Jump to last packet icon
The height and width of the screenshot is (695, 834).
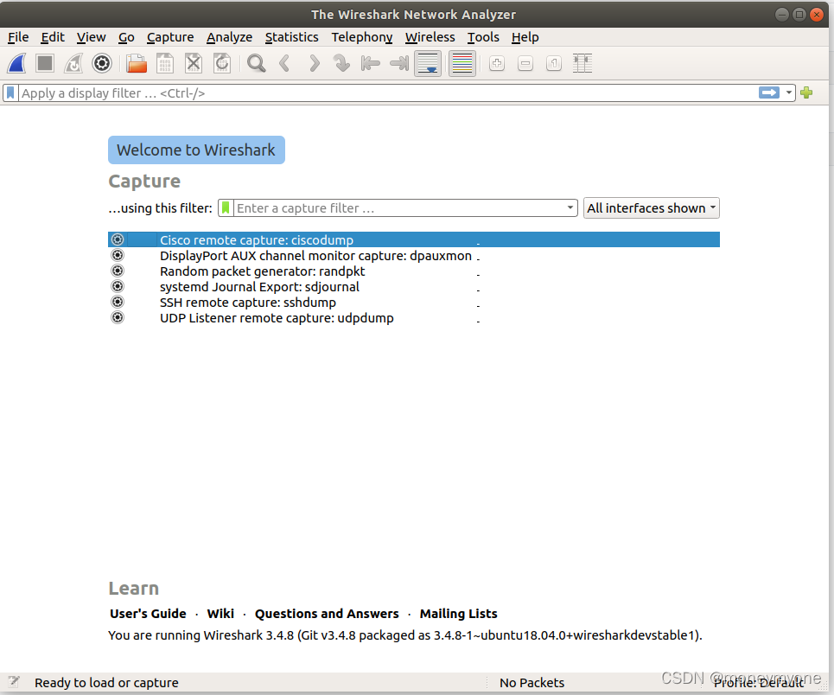[399, 63]
